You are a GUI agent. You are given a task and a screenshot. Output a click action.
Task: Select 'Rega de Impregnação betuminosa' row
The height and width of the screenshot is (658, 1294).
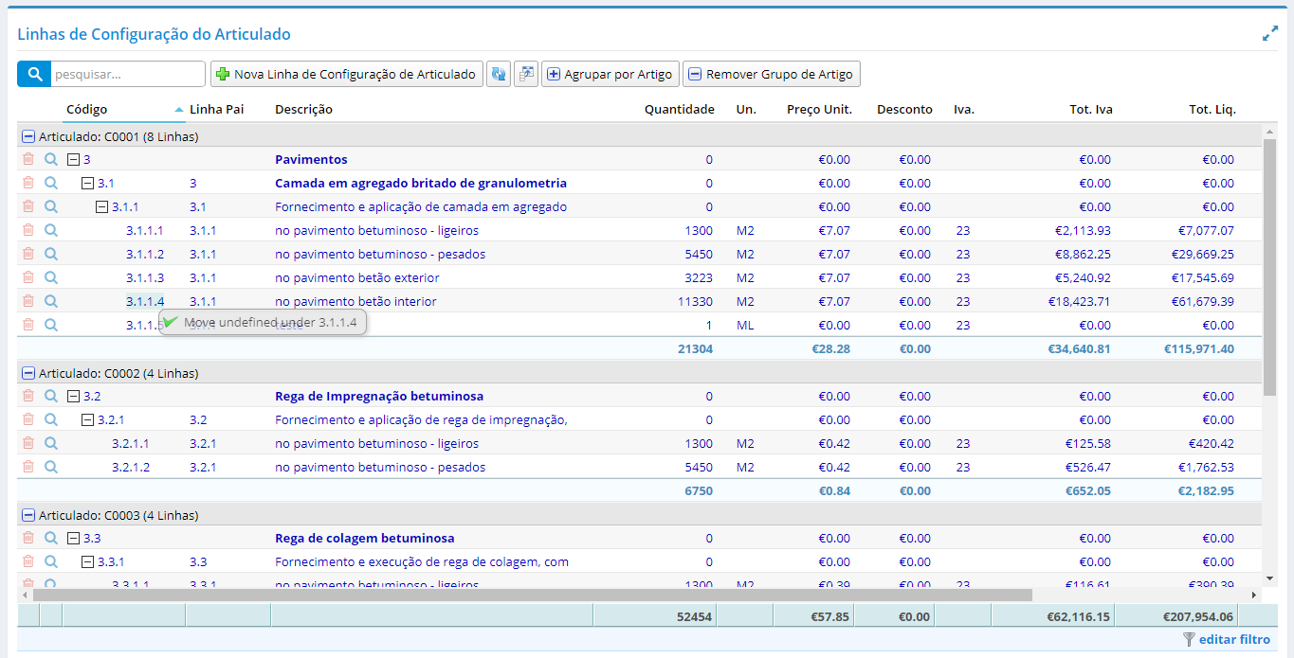click(x=640, y=396)
